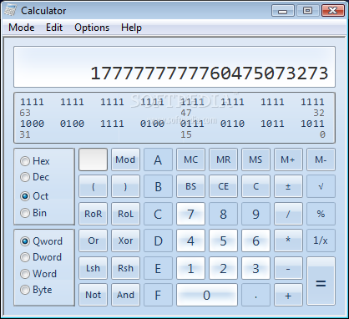Click the minus button
Viewport: 349px width, 319px height.
coord(288,268)
